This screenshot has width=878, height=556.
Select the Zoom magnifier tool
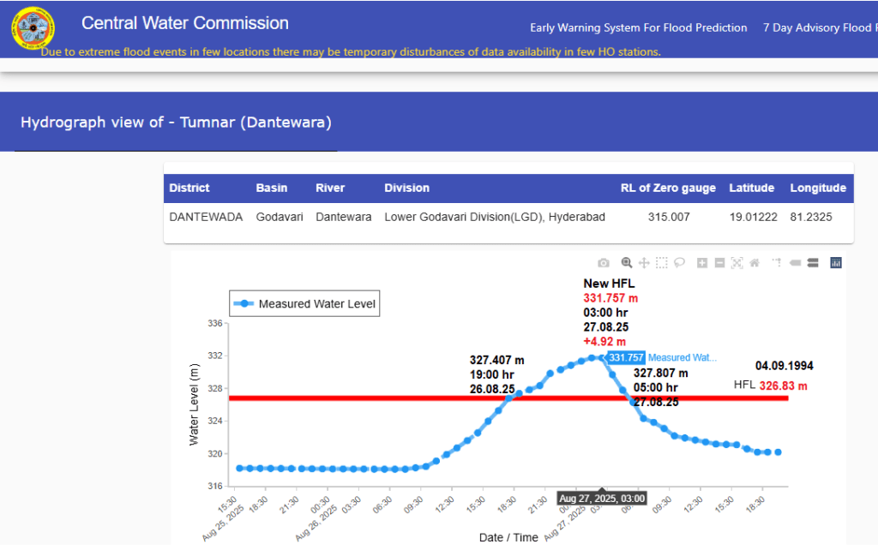pyautogui.click(x=627, y=263)
